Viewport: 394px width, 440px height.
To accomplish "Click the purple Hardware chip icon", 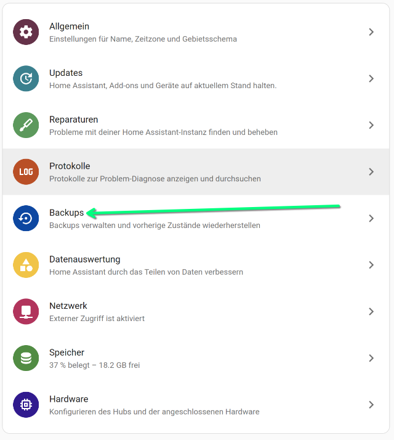I will (26, 405).
